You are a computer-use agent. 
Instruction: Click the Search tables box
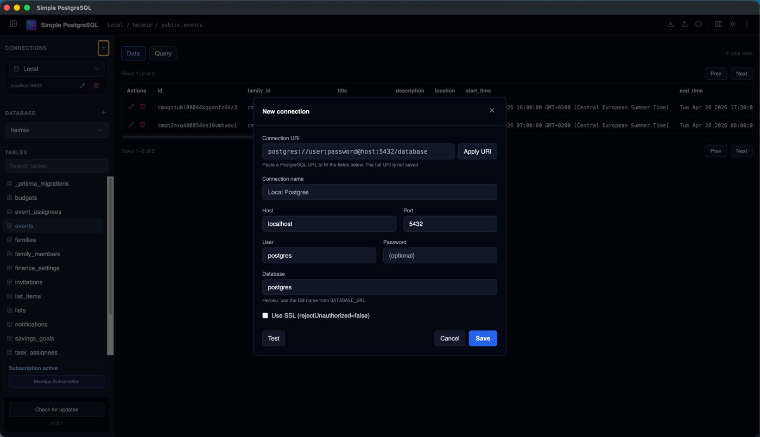tap(56, 166)
